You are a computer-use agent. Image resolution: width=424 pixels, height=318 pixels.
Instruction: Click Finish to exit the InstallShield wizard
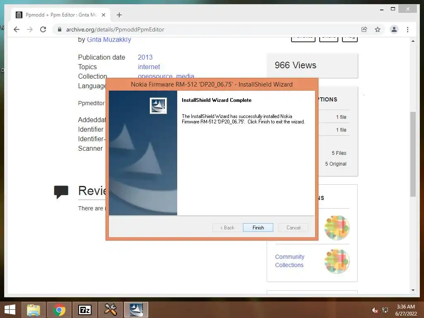(258, 228)
